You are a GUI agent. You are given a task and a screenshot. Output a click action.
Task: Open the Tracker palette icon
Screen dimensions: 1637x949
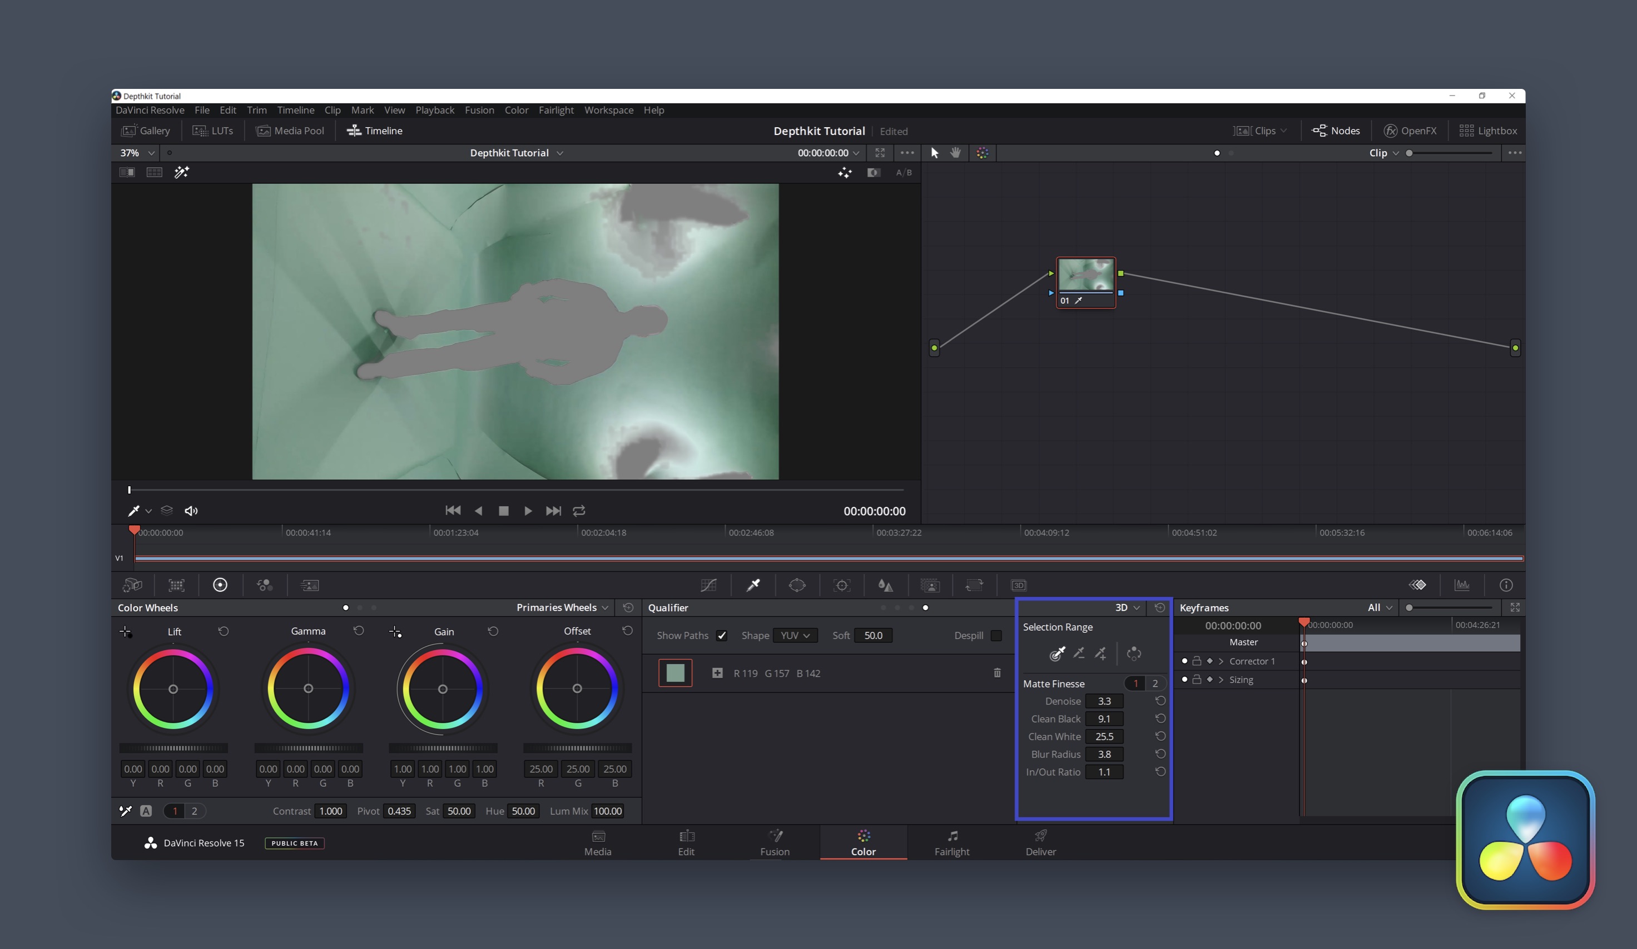[842, 586]
